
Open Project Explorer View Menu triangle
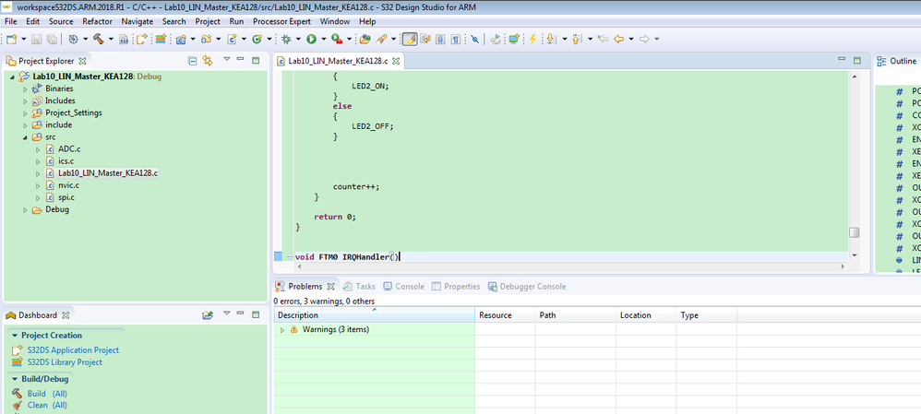(x=226, y=59)
